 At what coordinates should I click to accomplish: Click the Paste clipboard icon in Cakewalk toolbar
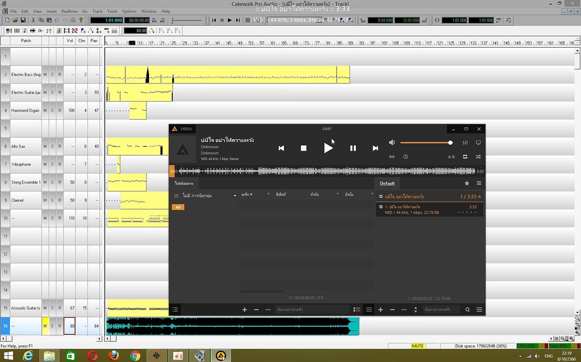click(x=49, y=20)
